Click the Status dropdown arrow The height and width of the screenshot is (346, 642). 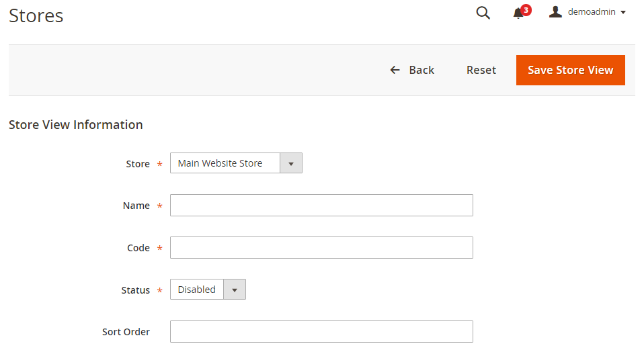tap(235, 290)
